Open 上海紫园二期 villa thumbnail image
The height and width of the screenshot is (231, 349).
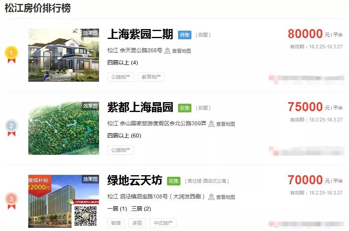click(64, 55)
